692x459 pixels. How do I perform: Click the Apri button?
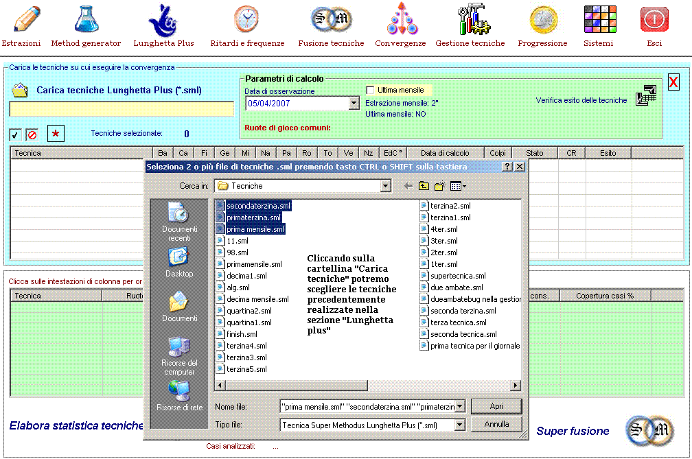496,406
